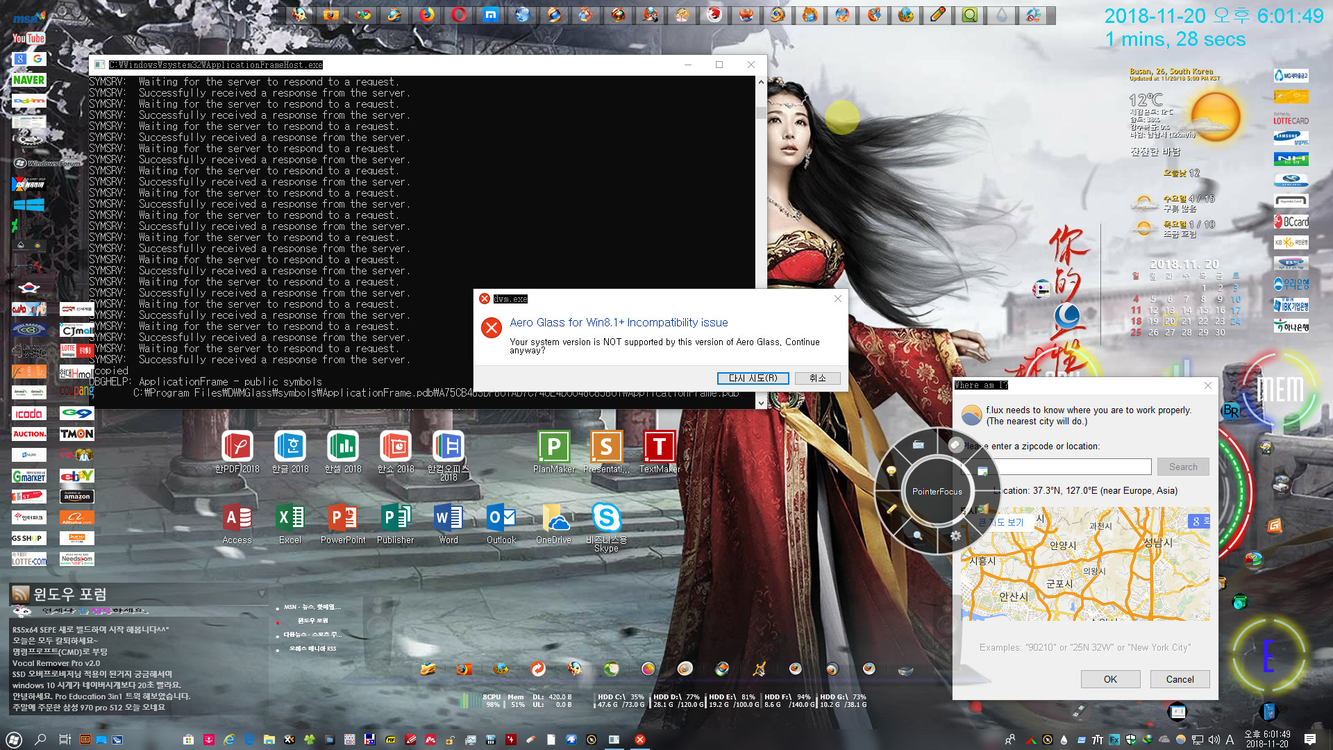
Task: Open 한컴오피스 2018 desktop shortcut
Action: [x=448, y=456]
